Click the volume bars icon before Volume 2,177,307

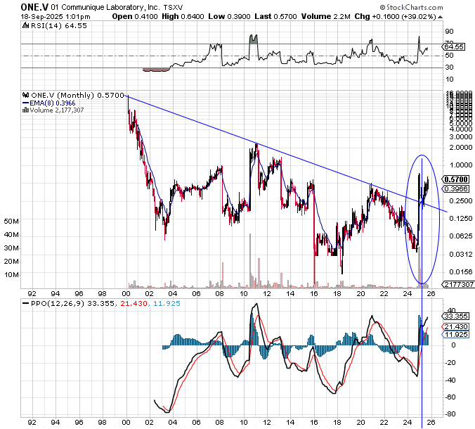[x=25, y=110]
